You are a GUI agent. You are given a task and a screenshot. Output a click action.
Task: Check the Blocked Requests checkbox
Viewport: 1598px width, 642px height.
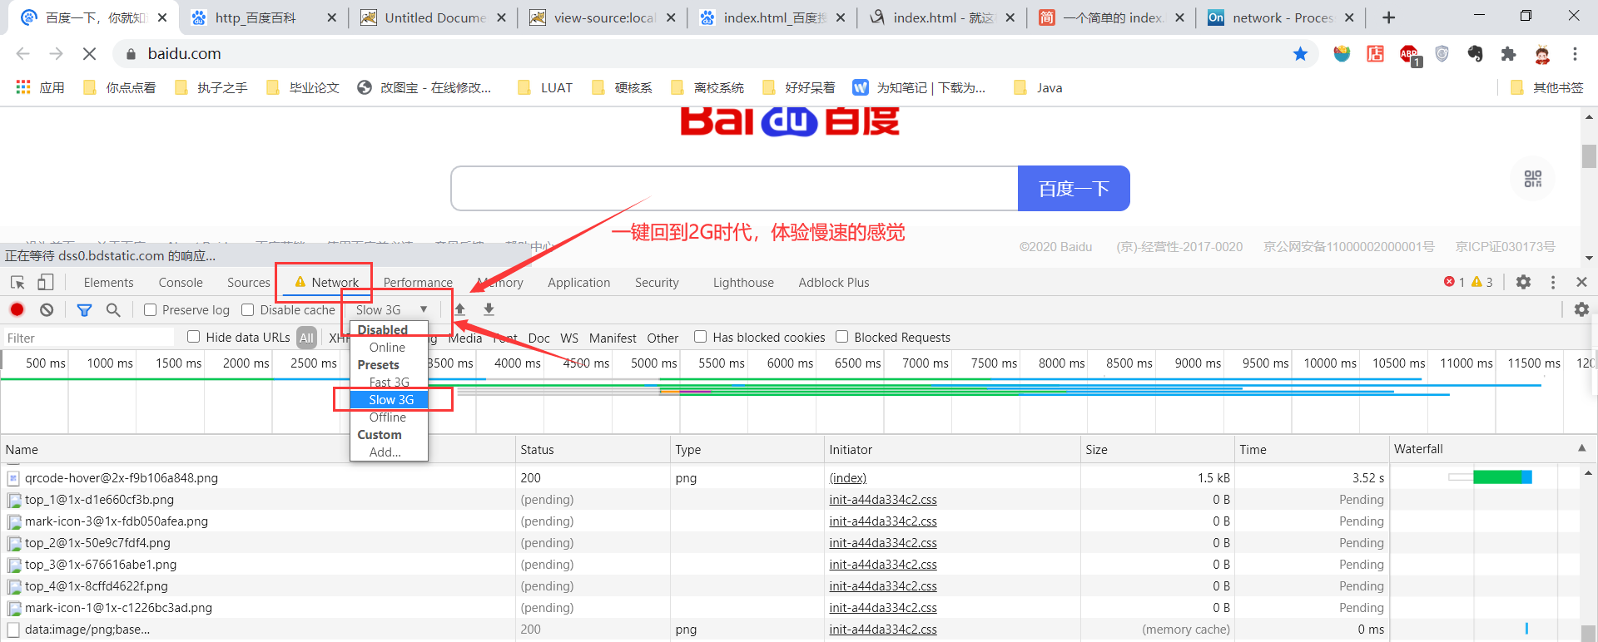pos(841,337)
